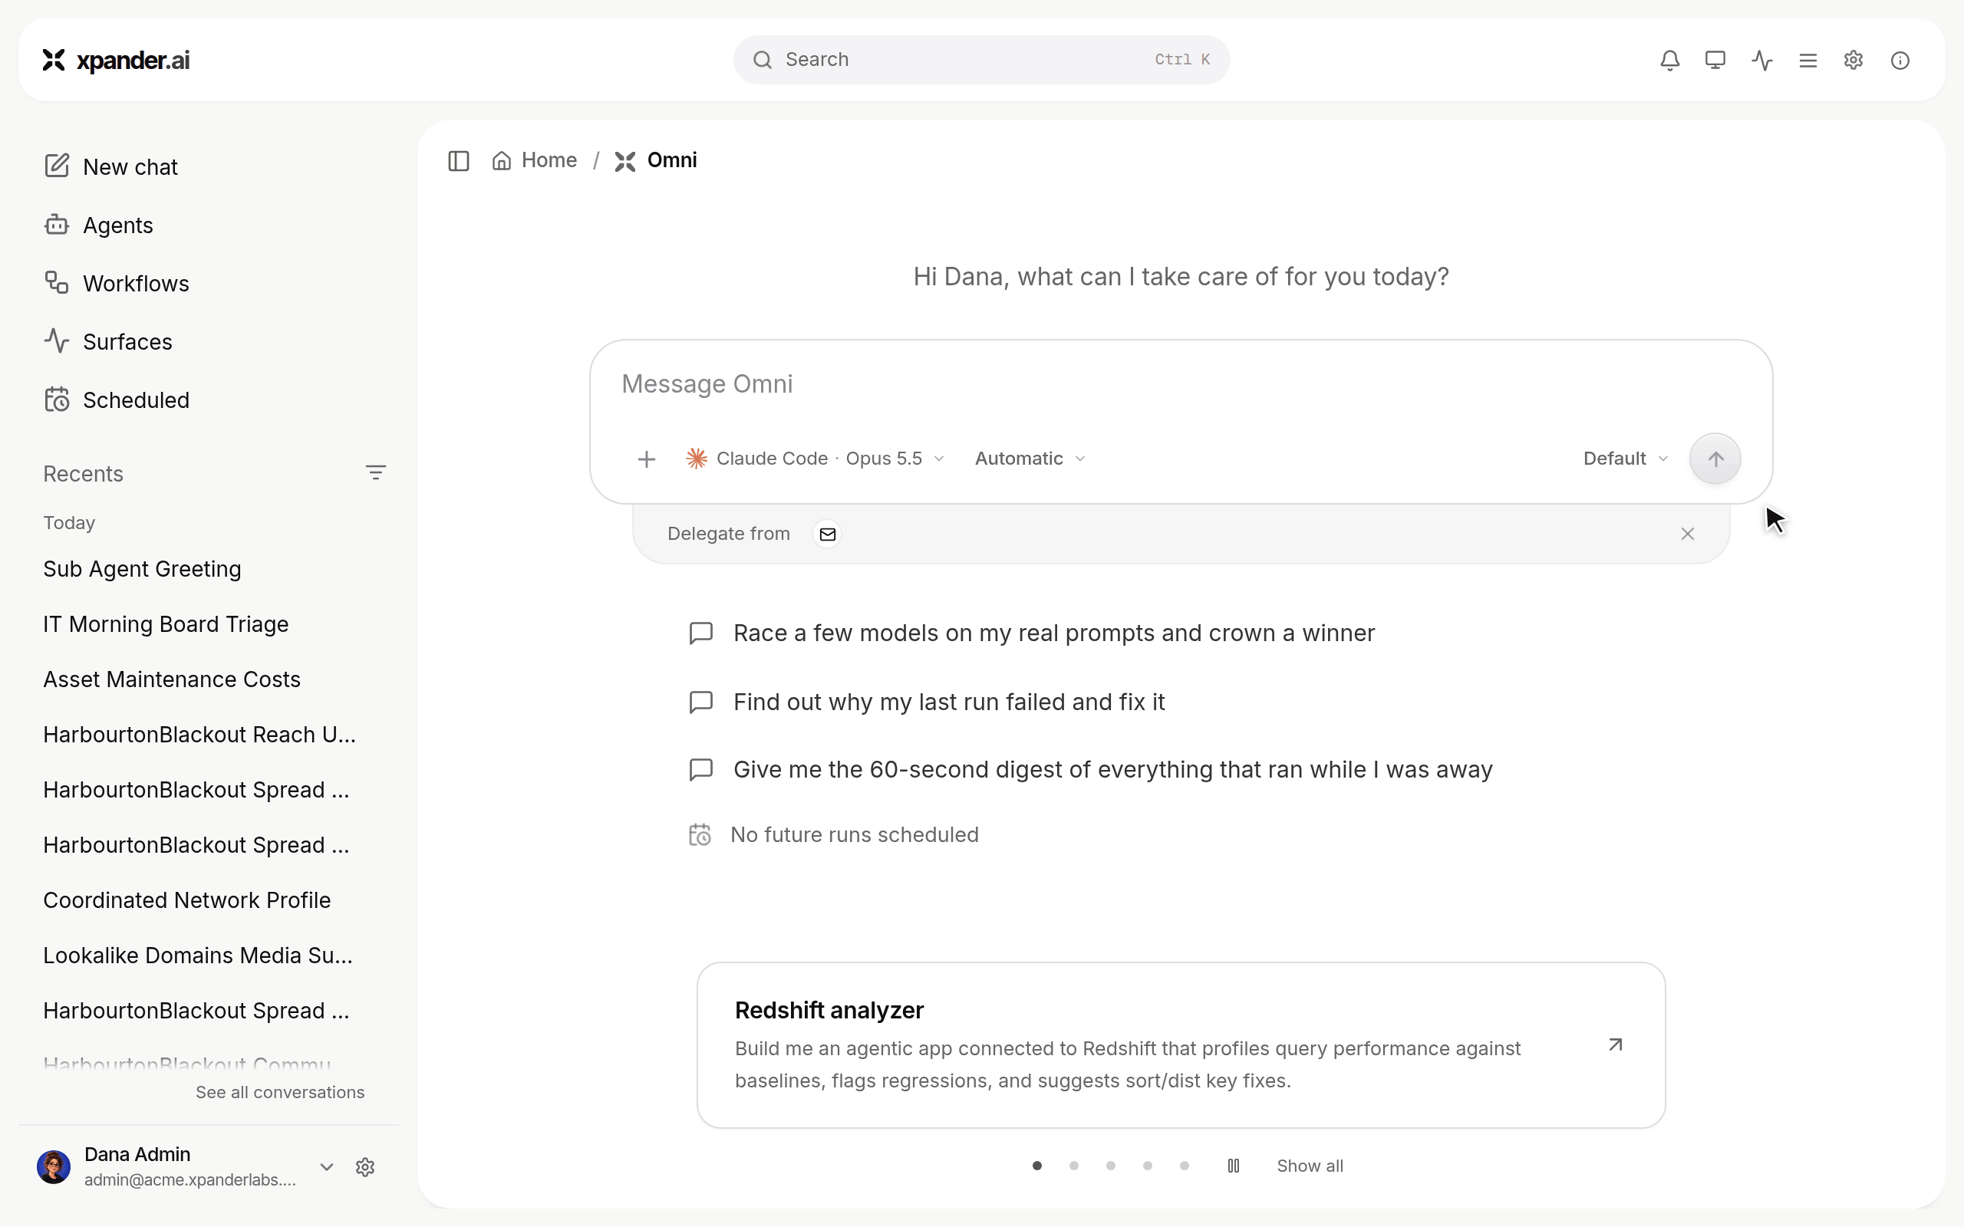The height and width of the screenshot is (1227, 1964).
Task: Expand the Dana Admin account chevron
Action: [x=326, y=1167]
